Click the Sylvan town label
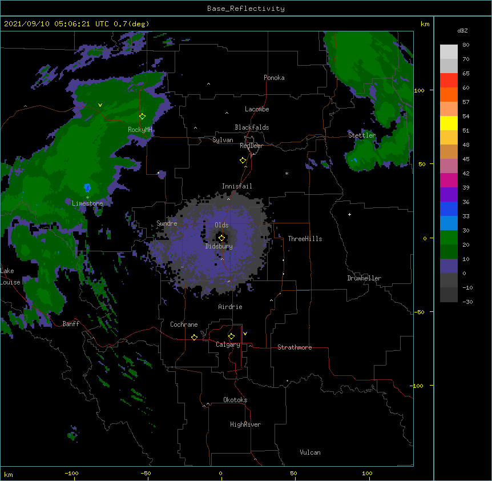 point(223,140)
